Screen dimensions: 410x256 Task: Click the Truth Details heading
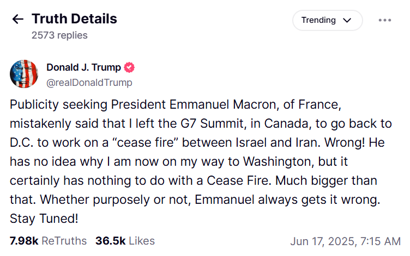74,19
